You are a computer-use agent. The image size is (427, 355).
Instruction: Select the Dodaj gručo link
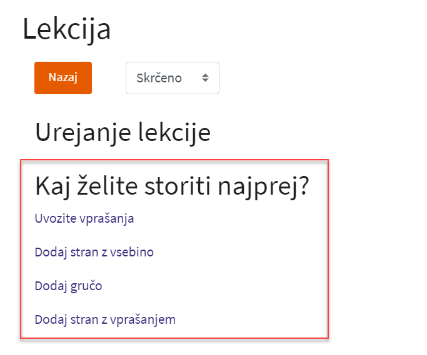[68, 286]
